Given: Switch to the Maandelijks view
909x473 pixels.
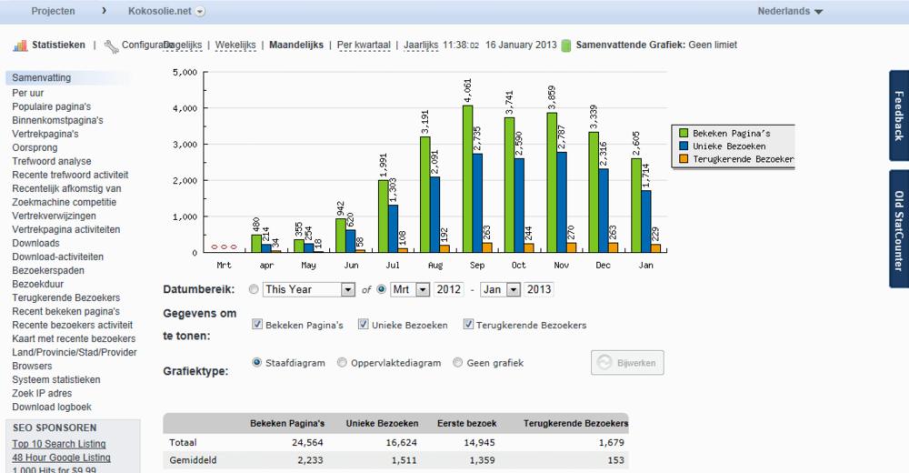Looking at the screenshot, I should 296,45.
